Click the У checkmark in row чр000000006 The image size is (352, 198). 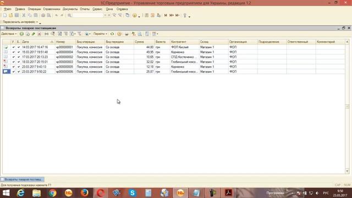(13, 71)
